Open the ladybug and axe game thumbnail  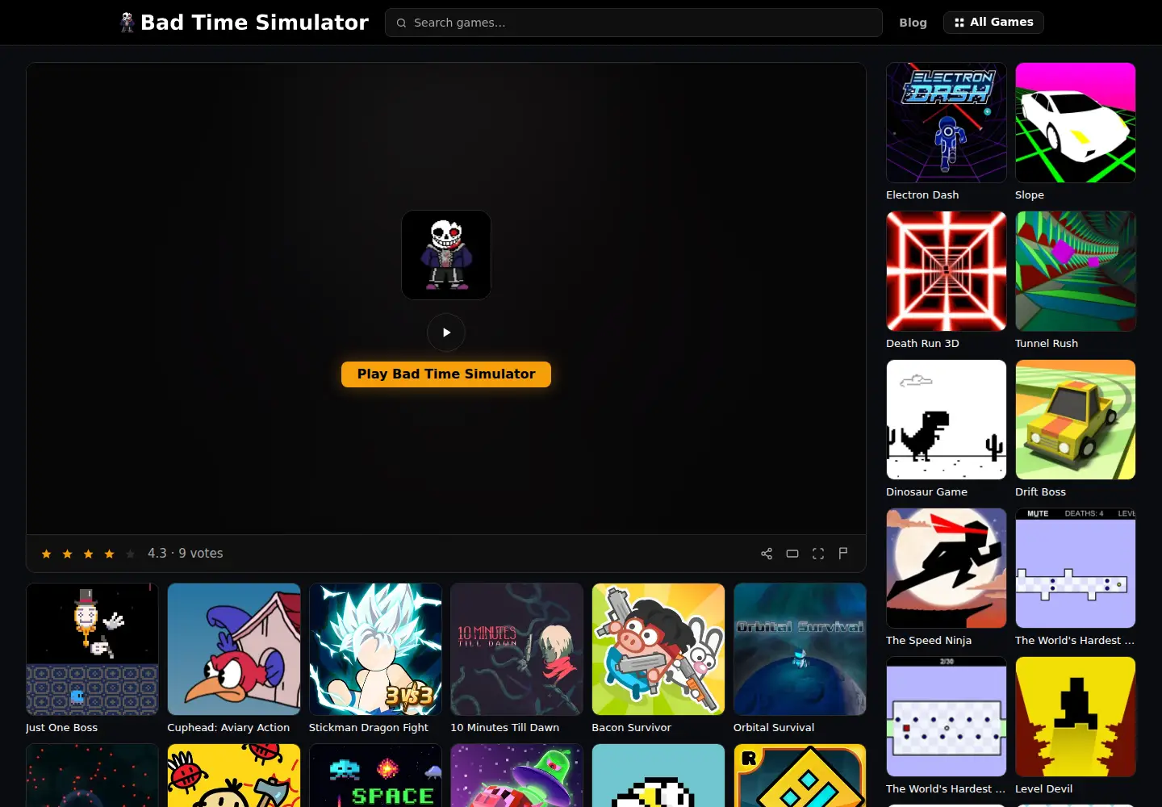click(x=234, y=776)
